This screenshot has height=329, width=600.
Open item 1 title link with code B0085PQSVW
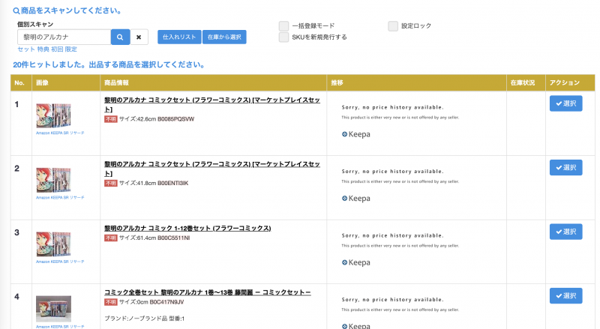(212, 104)
